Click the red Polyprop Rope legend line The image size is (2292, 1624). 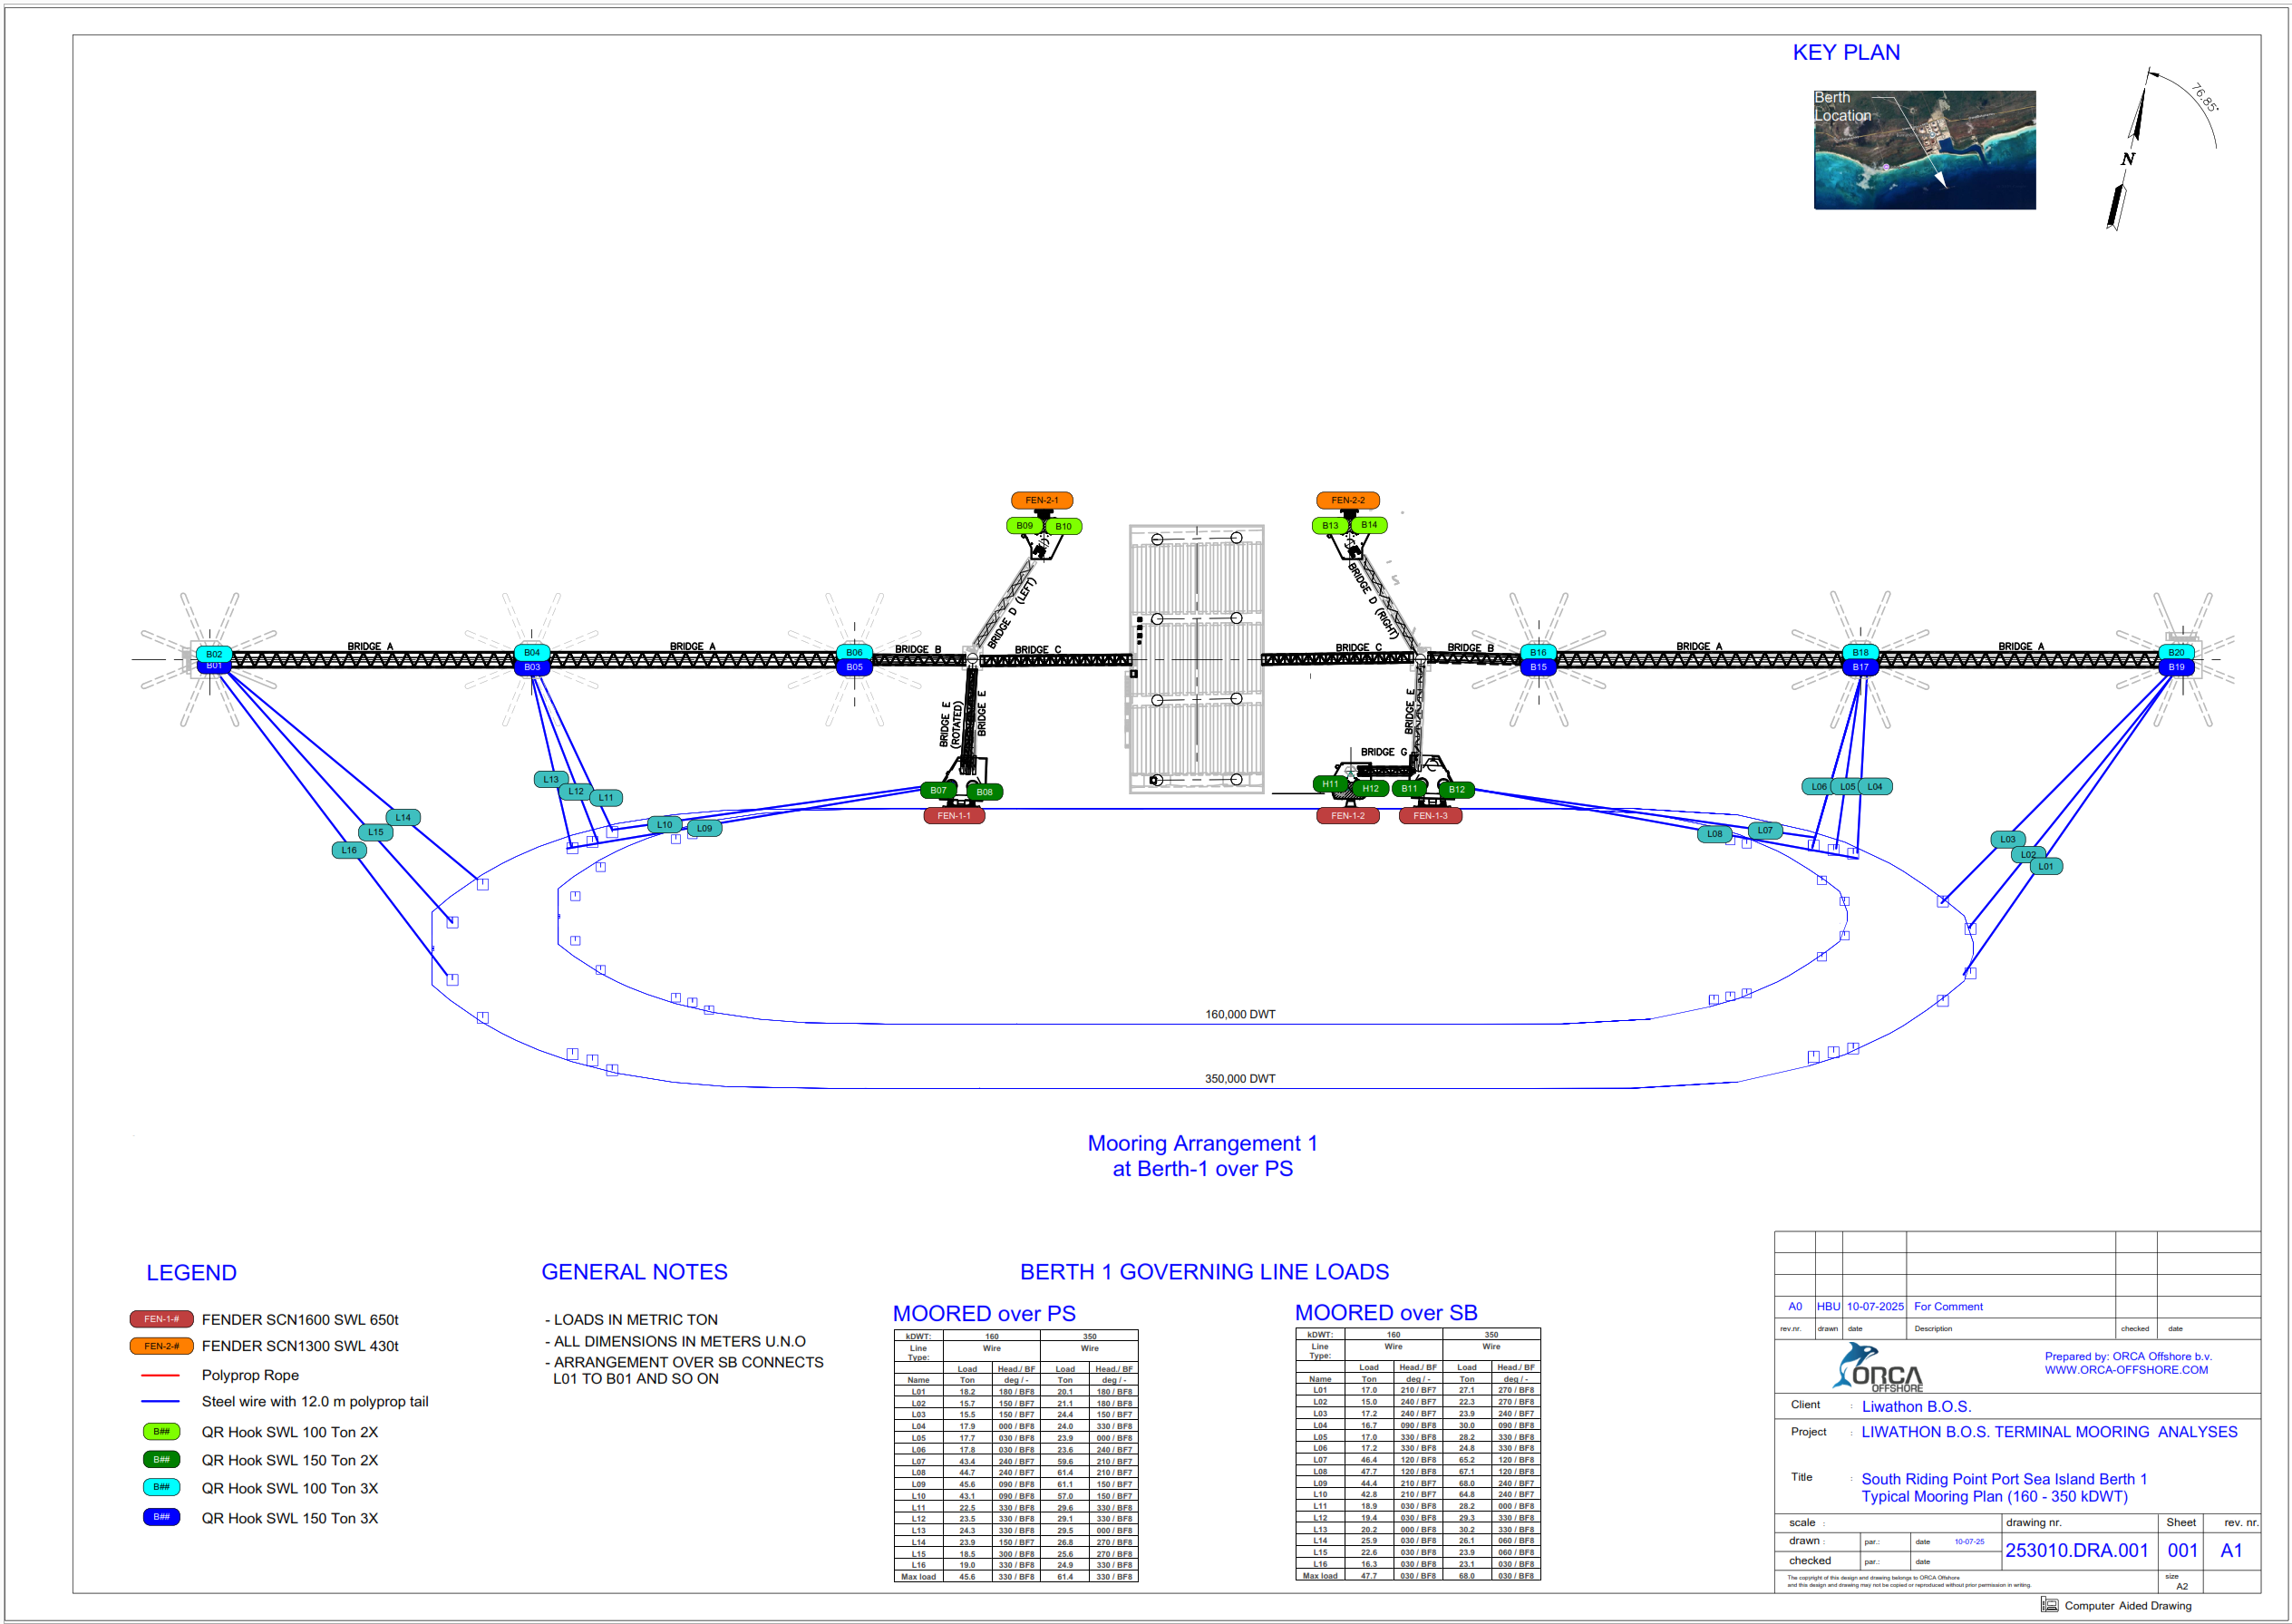coord(160,1375)
